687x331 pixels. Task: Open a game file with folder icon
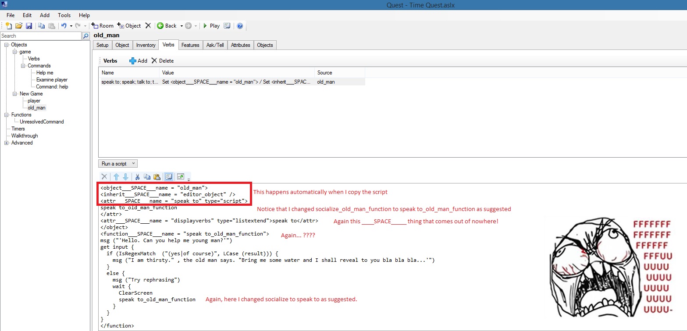(19, 26)
